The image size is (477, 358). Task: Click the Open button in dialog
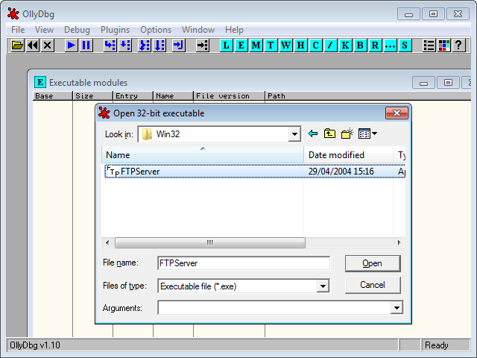[372, 263]
